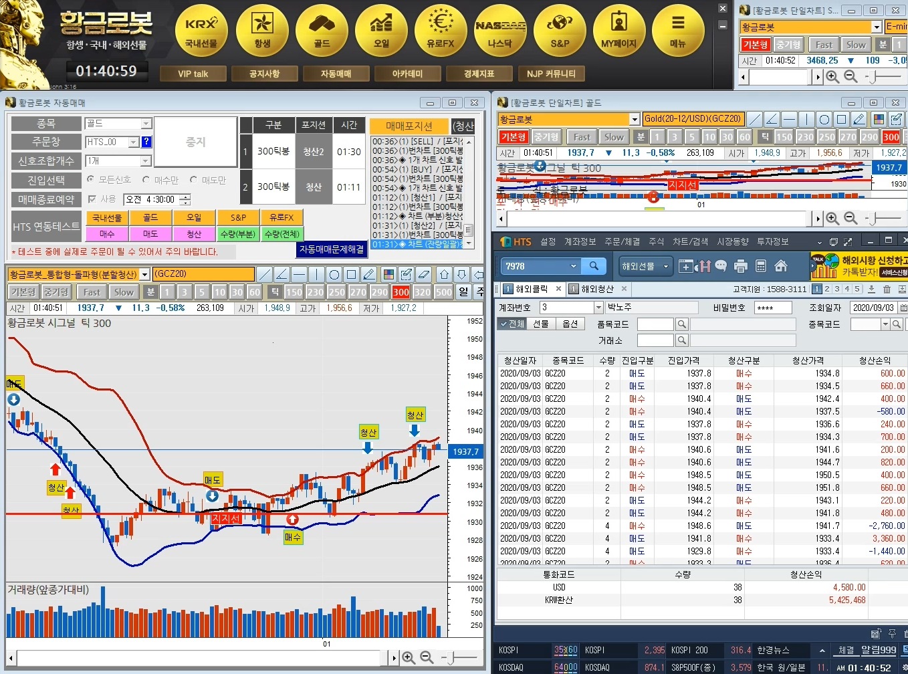The image size is (908, 674).
Task: Toggle the 옵션 filter button
Action: click(570, 324)
